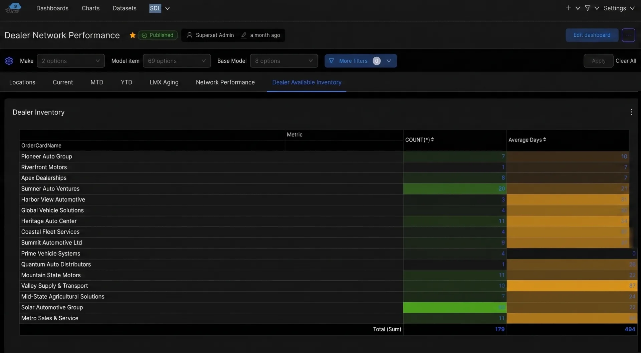Click the Total average days value 494
Image resolution: width=641 pixels, height=353 pixels.
pos(630,329)
